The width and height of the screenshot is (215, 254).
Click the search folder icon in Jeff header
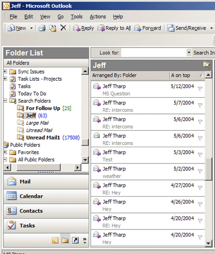(x=206, y=65)
